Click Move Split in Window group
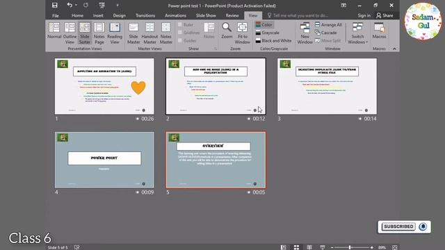The image size is (445, 250). coord(327,40)
